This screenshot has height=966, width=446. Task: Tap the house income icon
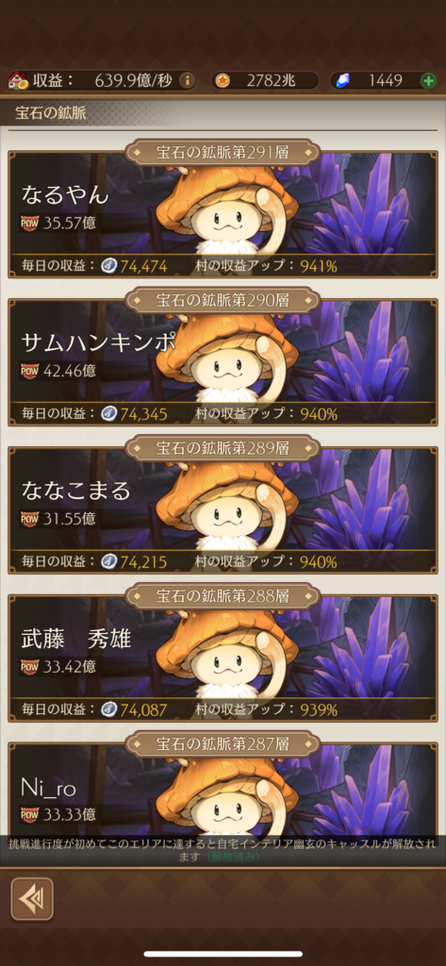click(x=17, y=80)
